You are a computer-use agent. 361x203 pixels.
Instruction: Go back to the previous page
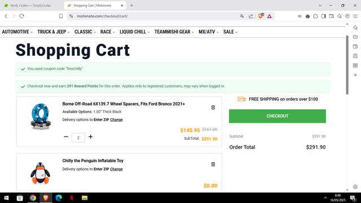coord(6,16)
